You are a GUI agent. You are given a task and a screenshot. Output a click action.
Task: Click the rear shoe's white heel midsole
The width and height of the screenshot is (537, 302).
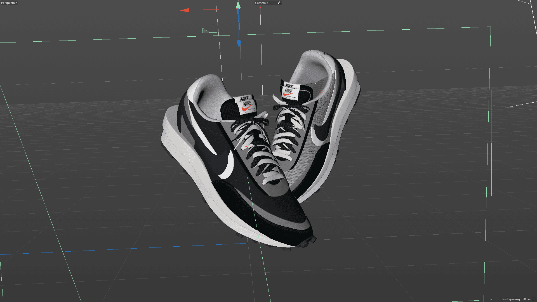(350, 75)
